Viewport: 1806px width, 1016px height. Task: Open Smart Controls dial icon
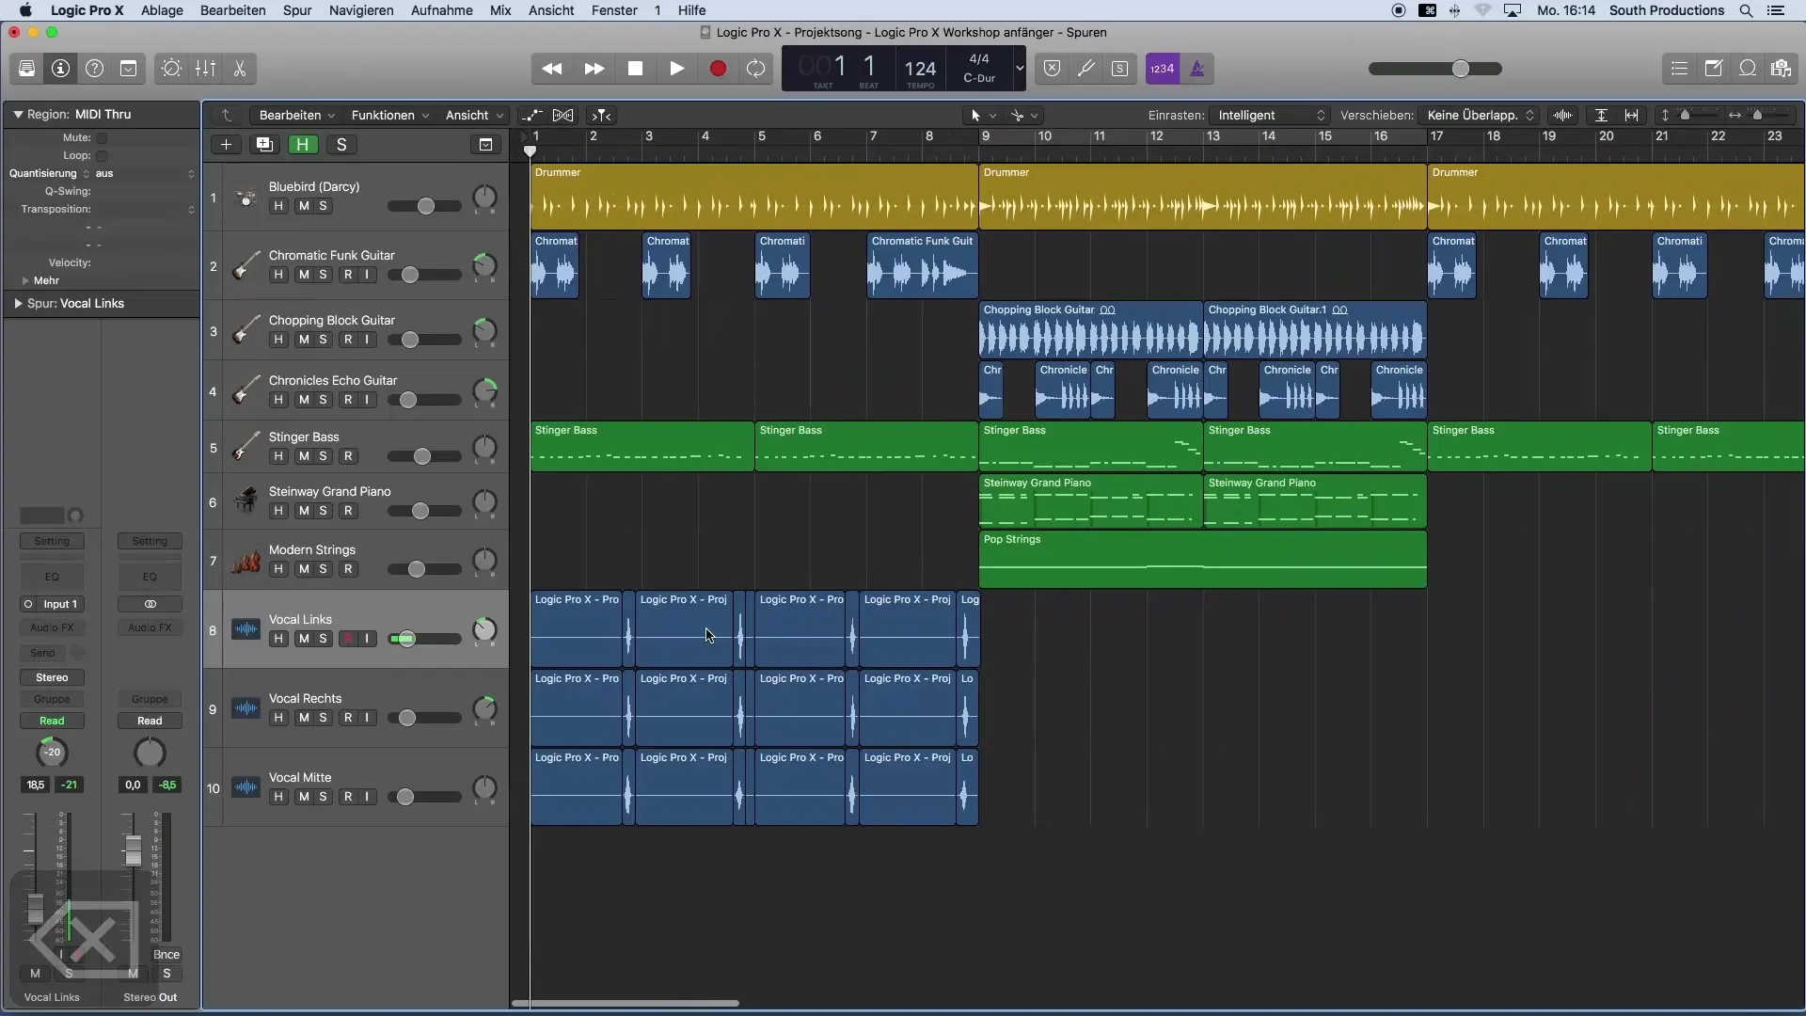click(171, 69)
